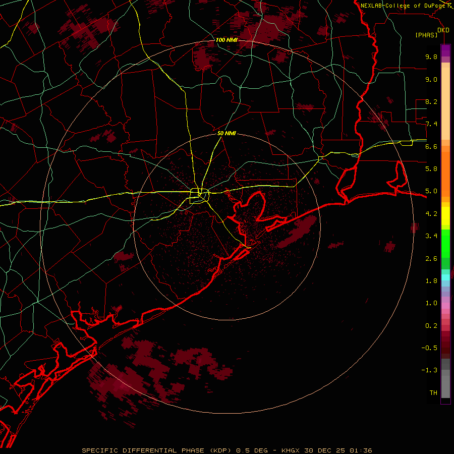The height and width of the screenshot is (454, 454).
Task: Click the 8.2 legend value
Action: (431, 101)
